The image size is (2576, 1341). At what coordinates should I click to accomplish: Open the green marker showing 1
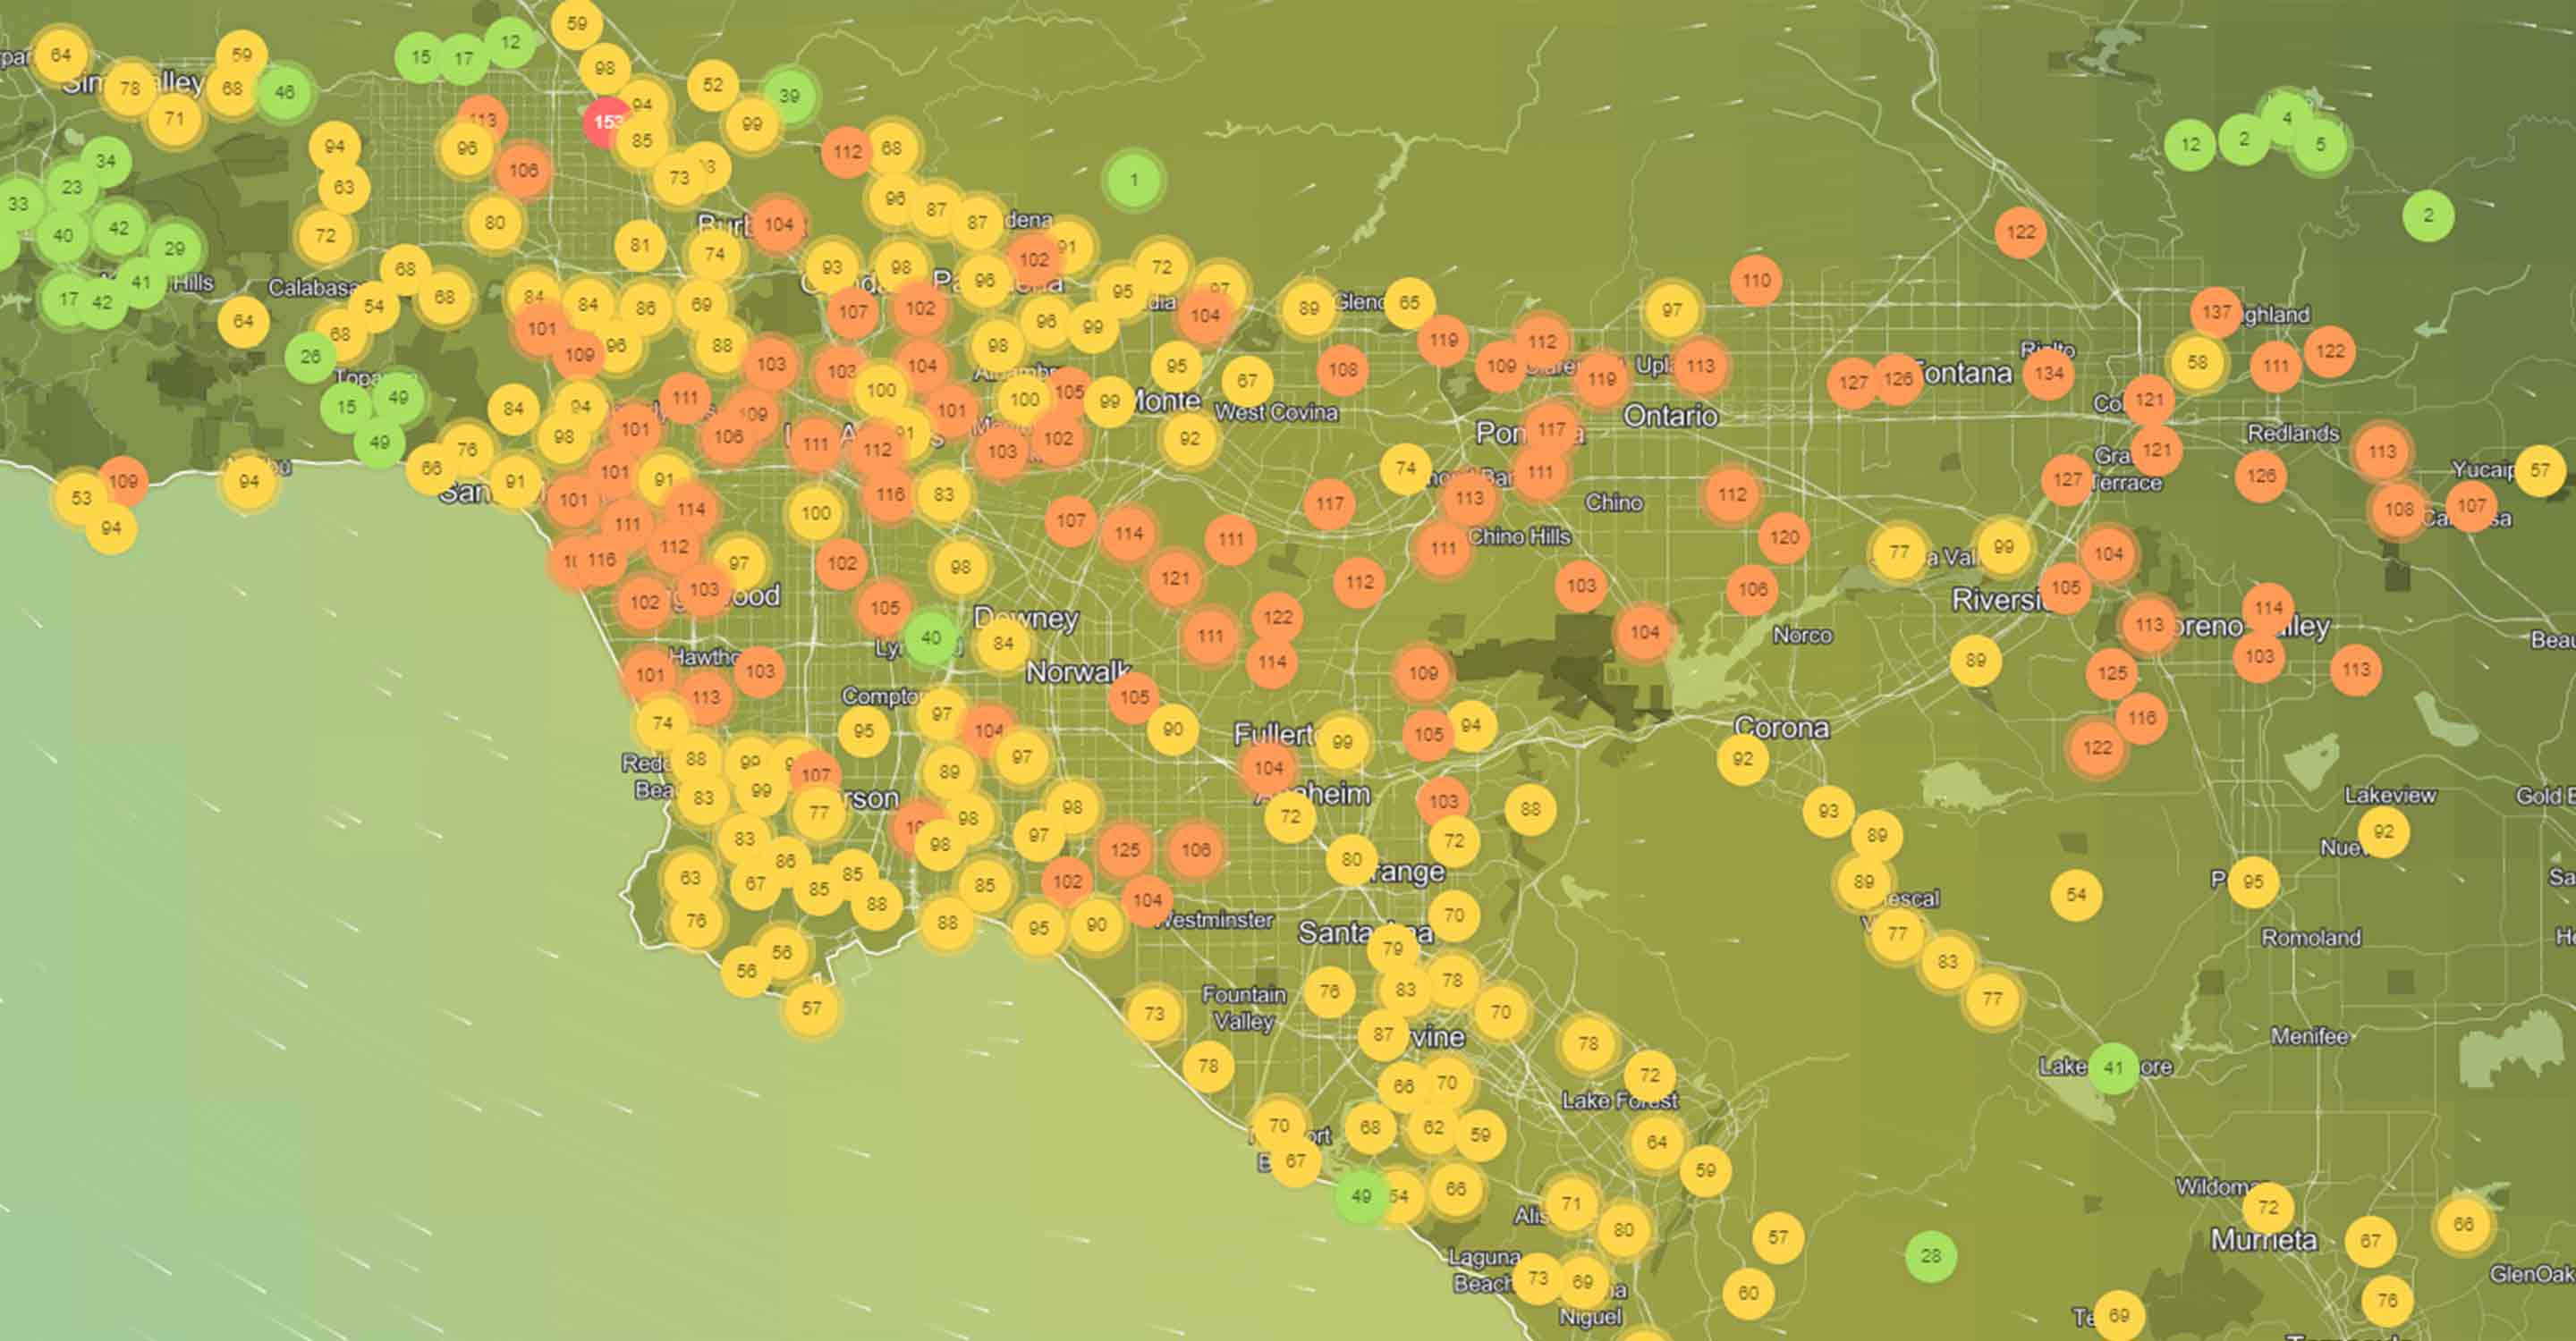pyautogui.click(x=1133, y=180)
